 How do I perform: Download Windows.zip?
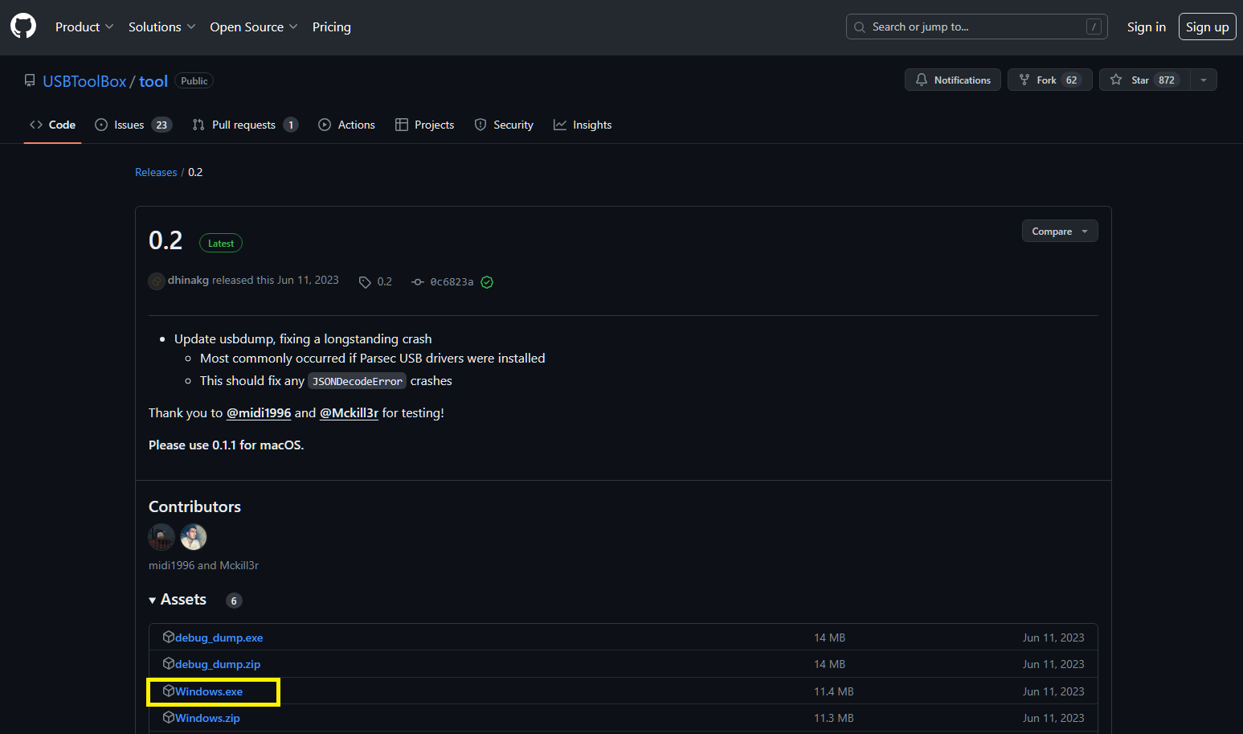tap(207, 718)
